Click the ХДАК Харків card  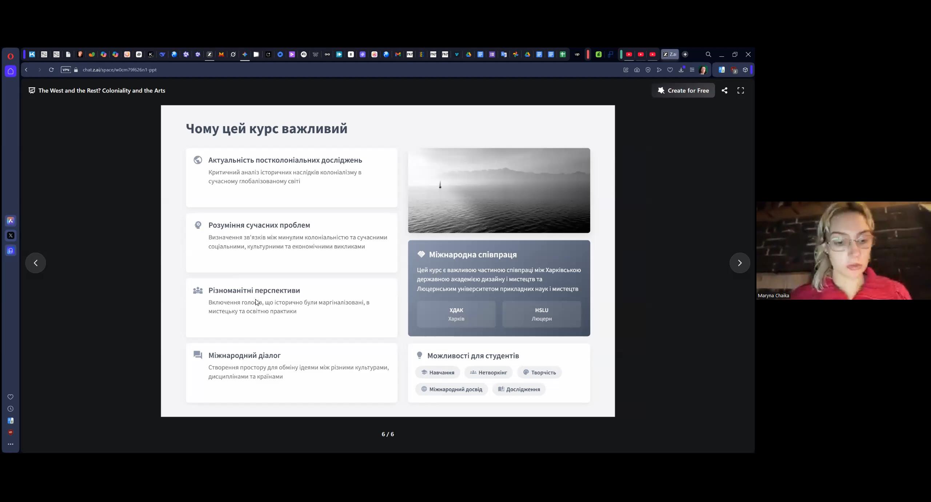456,314
